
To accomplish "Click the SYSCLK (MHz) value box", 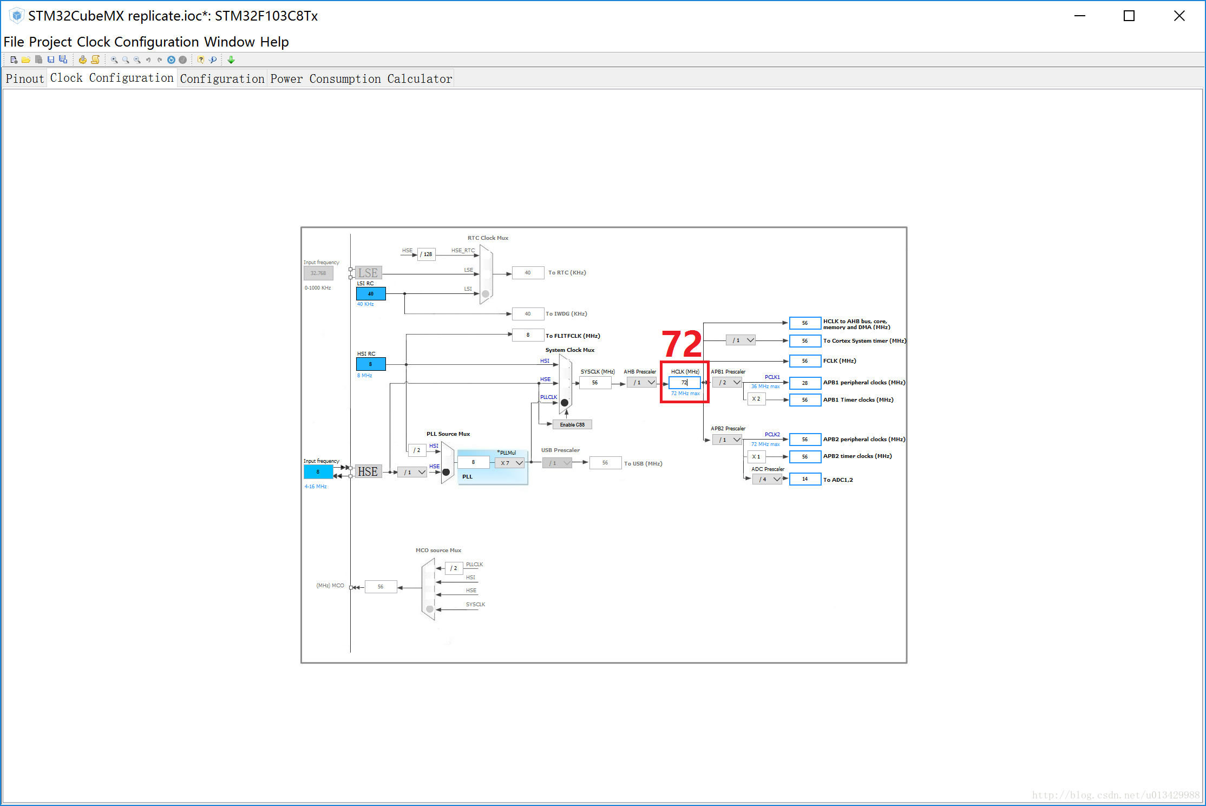I will tap(595, 383).
